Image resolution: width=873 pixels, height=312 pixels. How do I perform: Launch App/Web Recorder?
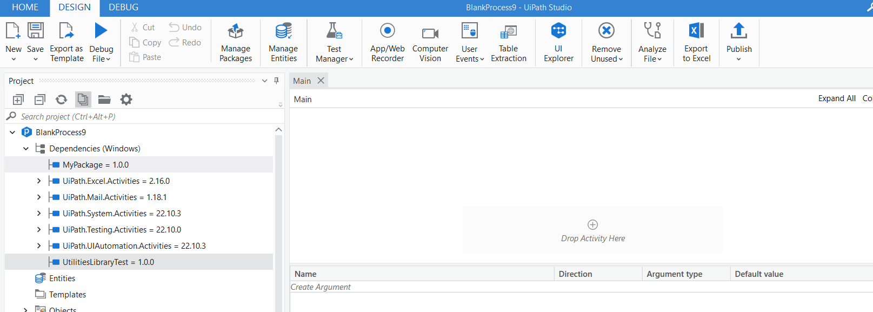388,42
